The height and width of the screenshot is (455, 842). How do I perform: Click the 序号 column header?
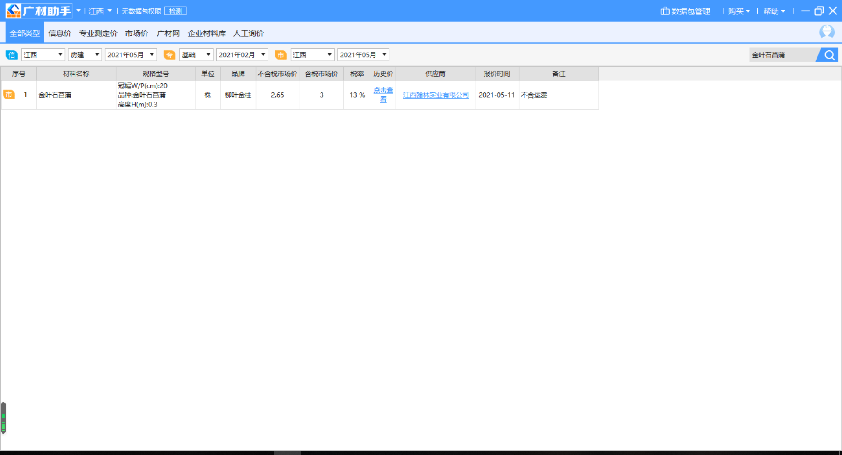pos(19,74)
